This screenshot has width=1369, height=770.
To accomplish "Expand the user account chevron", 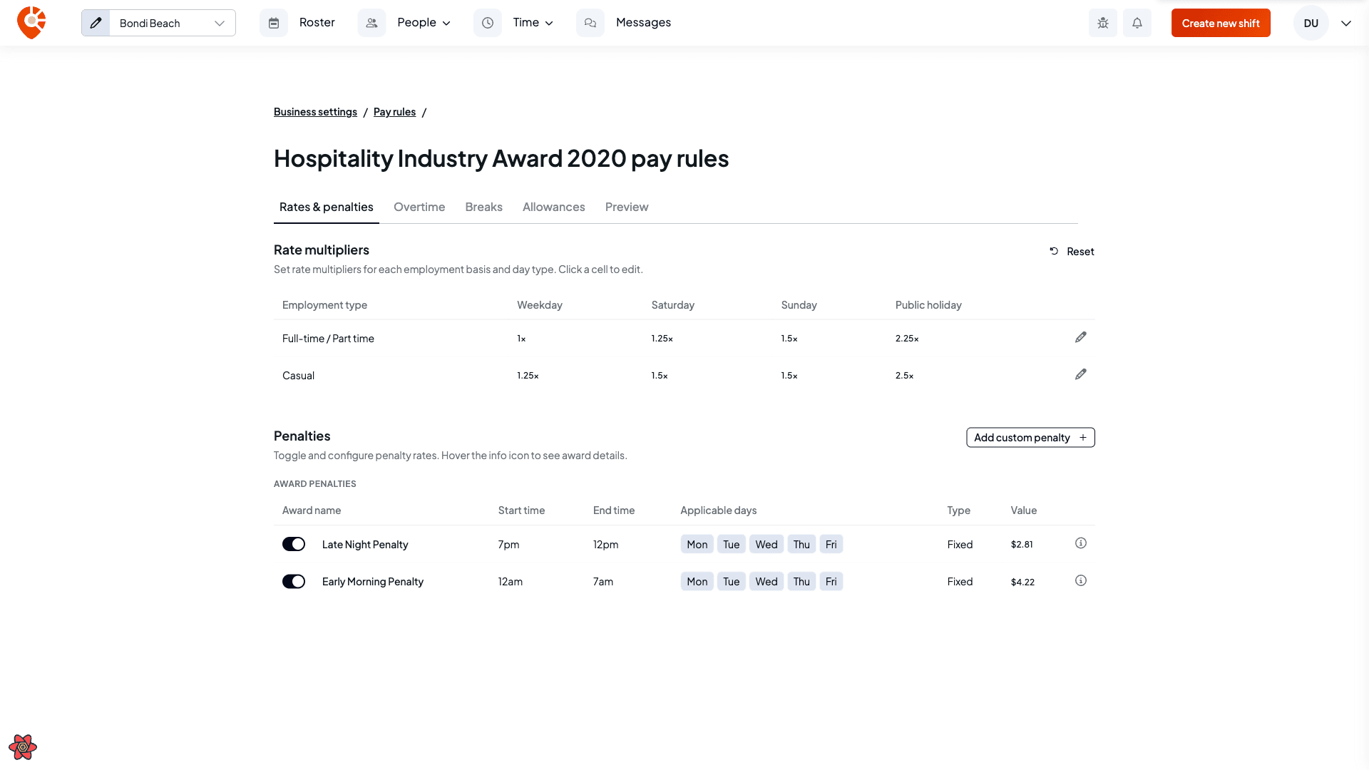I will click(x=1346, y=23).
